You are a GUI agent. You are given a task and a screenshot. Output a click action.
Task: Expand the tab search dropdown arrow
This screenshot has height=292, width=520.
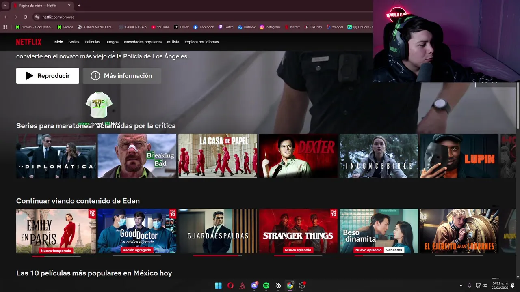pyautogui.click(x=5, y=6)
